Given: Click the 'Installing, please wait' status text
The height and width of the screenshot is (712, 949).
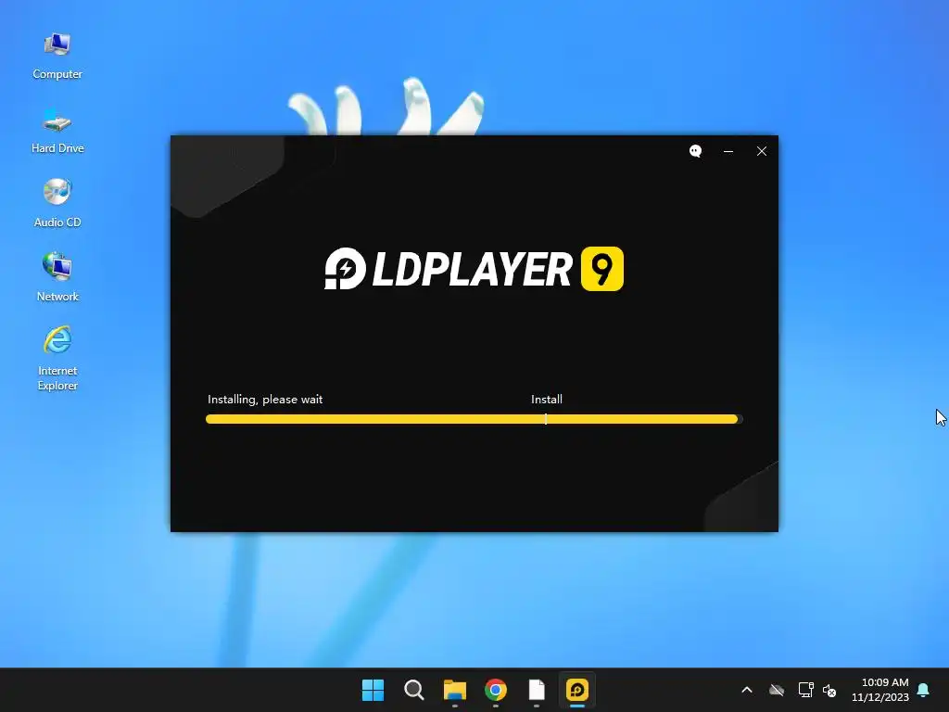Looking at the screenshot, I should coord(265,400).
